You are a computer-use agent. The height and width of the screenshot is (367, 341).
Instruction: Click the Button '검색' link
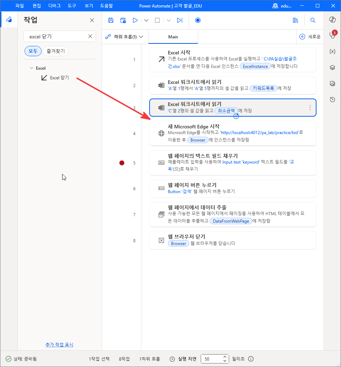[180, 191]
